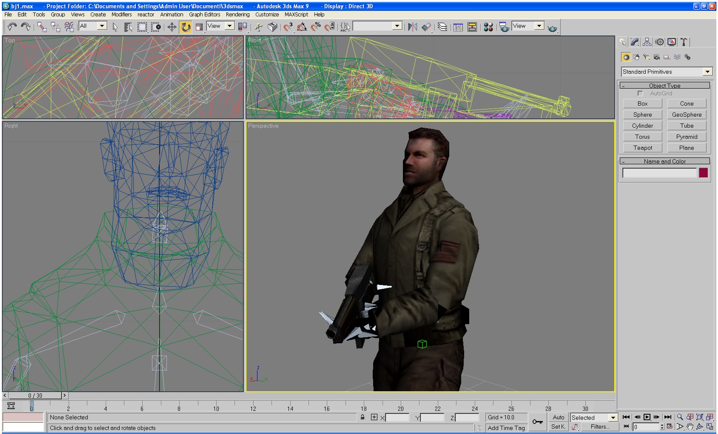Image resolution: width=718 pixels, height=434 pixels.
Task: Open the Modify panel tab
Action: (x=635, y=42)
